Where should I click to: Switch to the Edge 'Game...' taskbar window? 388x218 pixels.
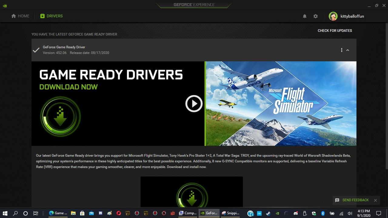click(x=58, y=213)
